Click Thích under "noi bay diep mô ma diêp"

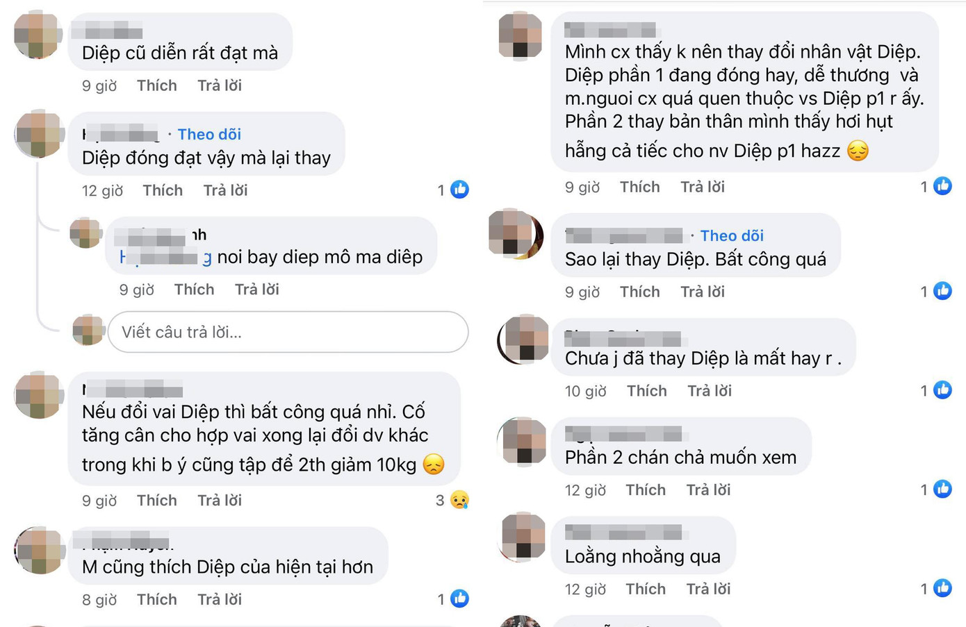[194, 289]
